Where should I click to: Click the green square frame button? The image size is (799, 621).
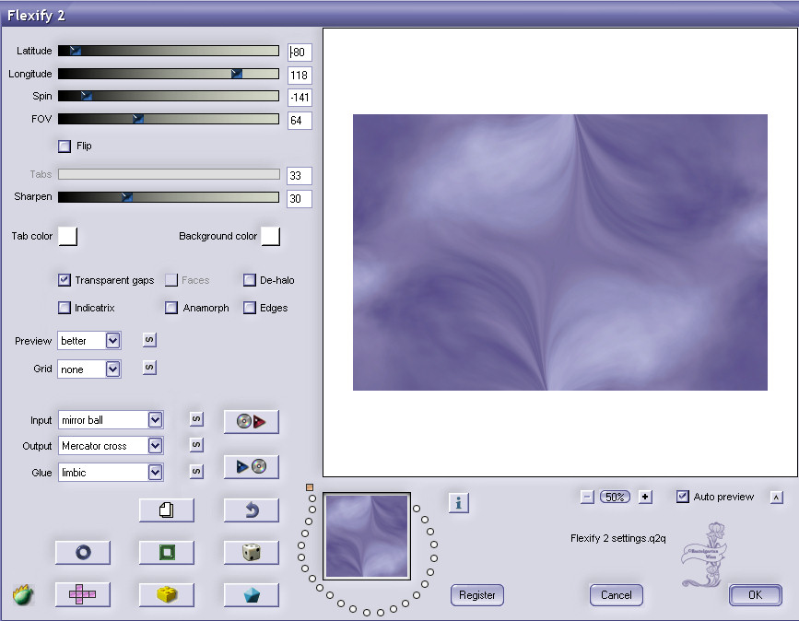click(167, 552)
